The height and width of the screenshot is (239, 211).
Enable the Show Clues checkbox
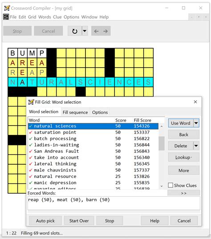coord(170,185)
